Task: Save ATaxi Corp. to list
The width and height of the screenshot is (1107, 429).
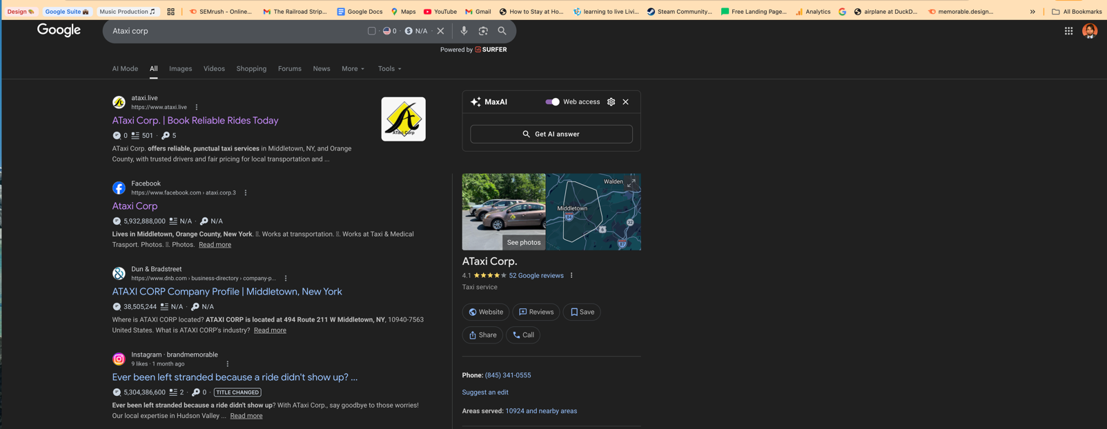Action: (x=582, y=312)
